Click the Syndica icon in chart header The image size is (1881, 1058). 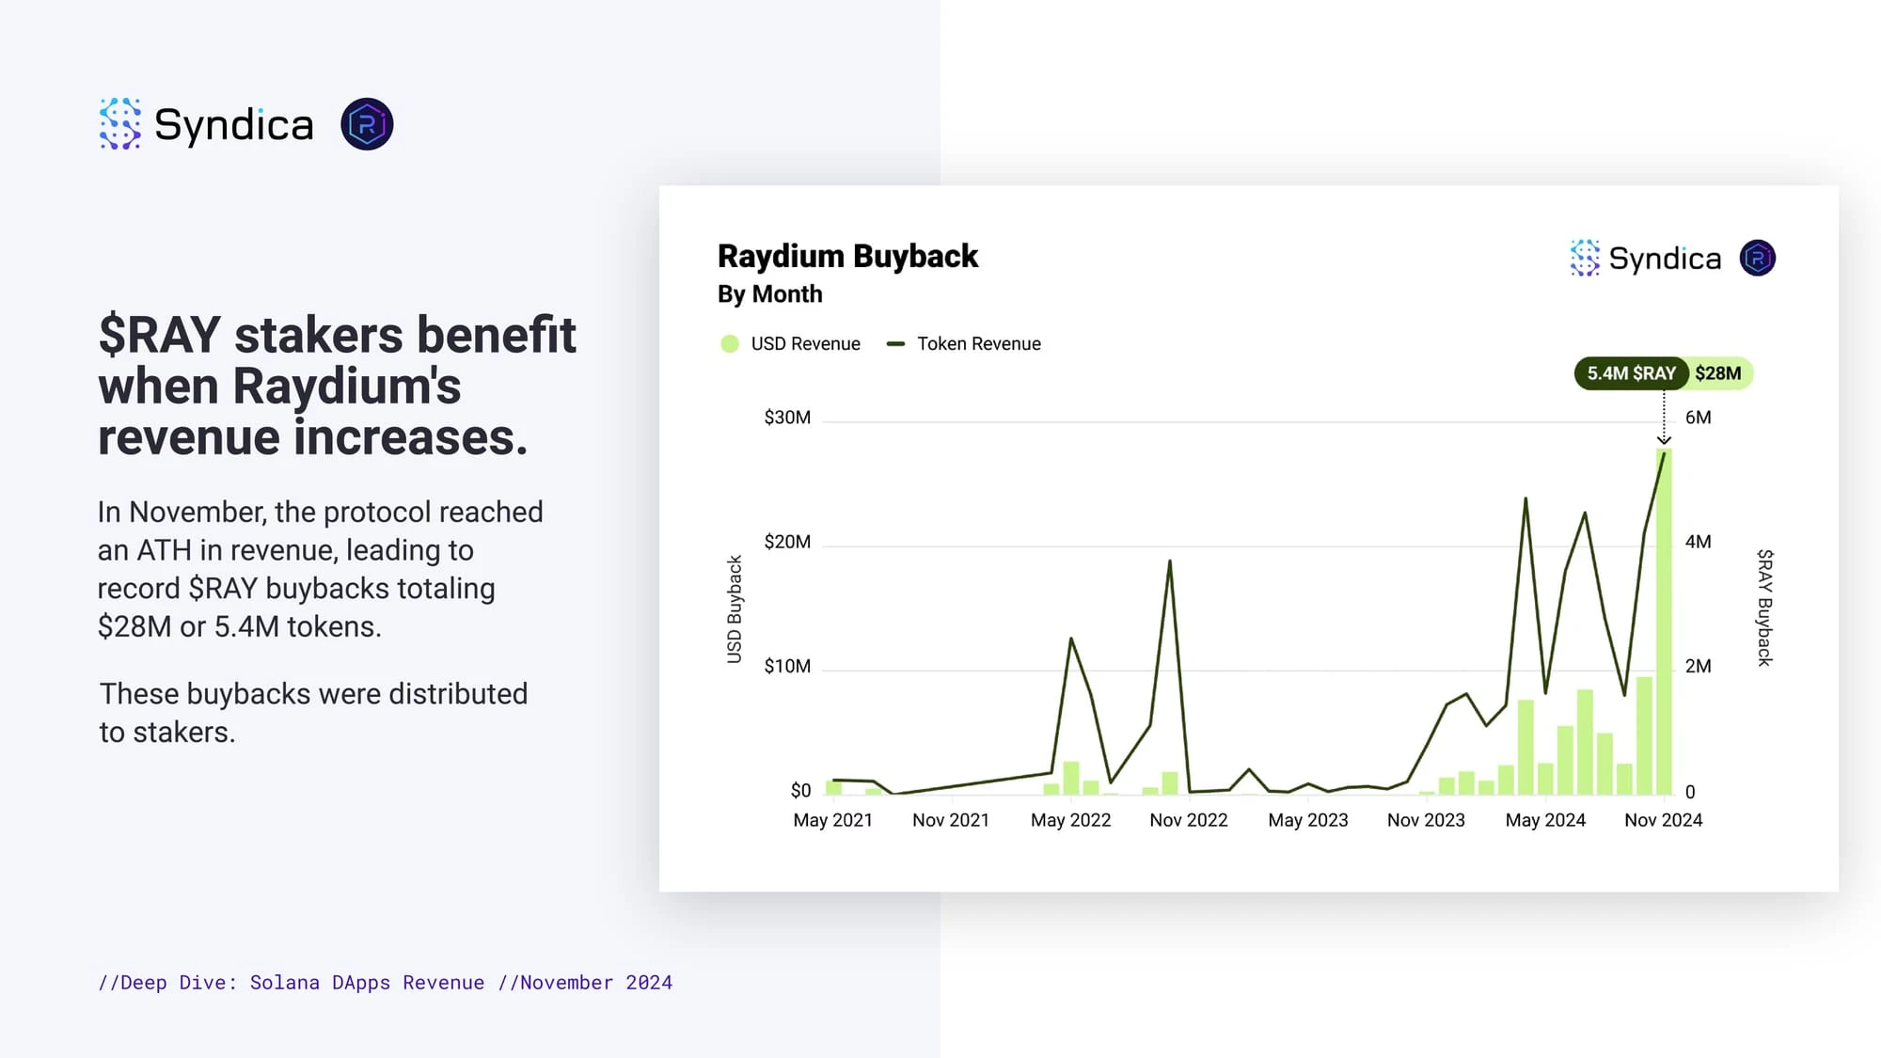1583,257
